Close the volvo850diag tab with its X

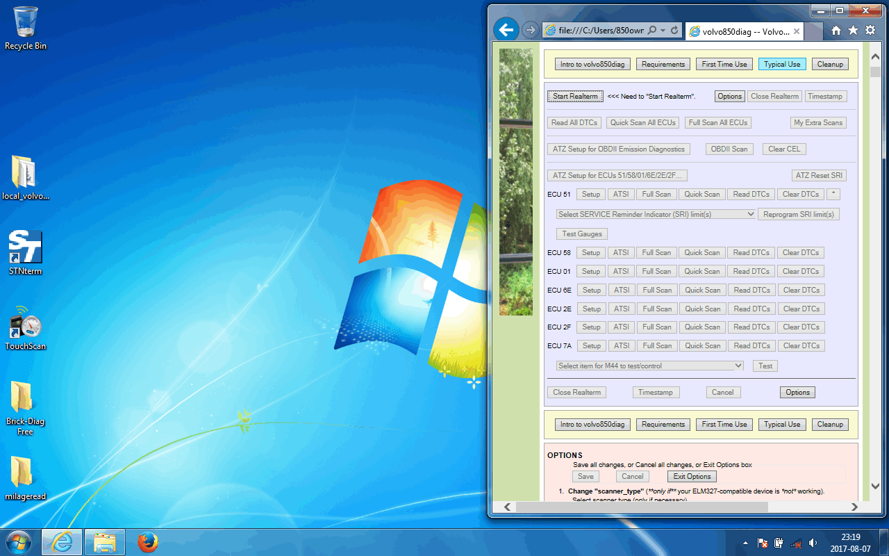[796, 31]
